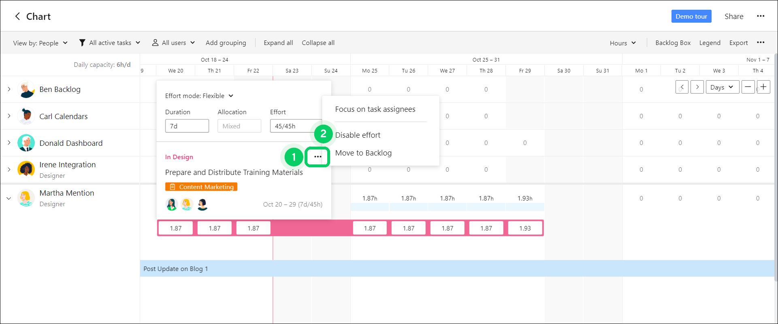Open the top-right more options menu
This screenshot has height=324, width=778.
tap(761, 16)
